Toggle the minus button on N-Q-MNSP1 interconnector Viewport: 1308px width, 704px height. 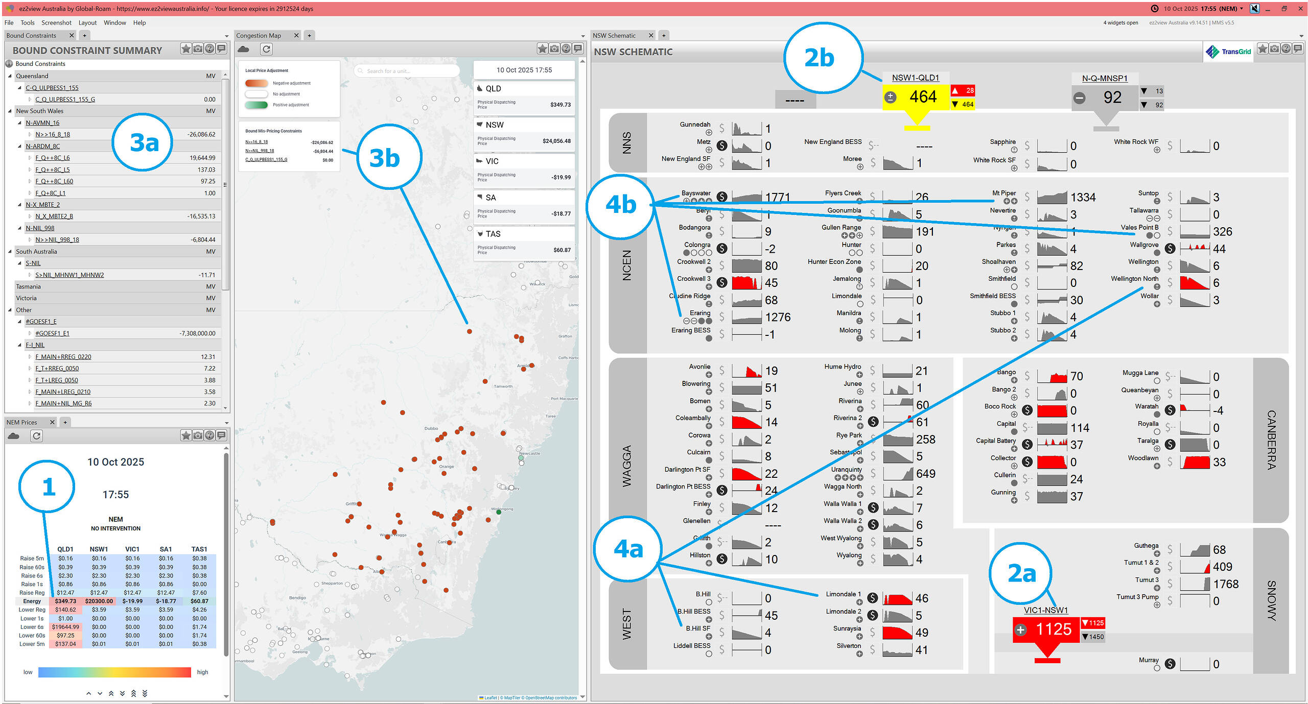coord(1080,98)
